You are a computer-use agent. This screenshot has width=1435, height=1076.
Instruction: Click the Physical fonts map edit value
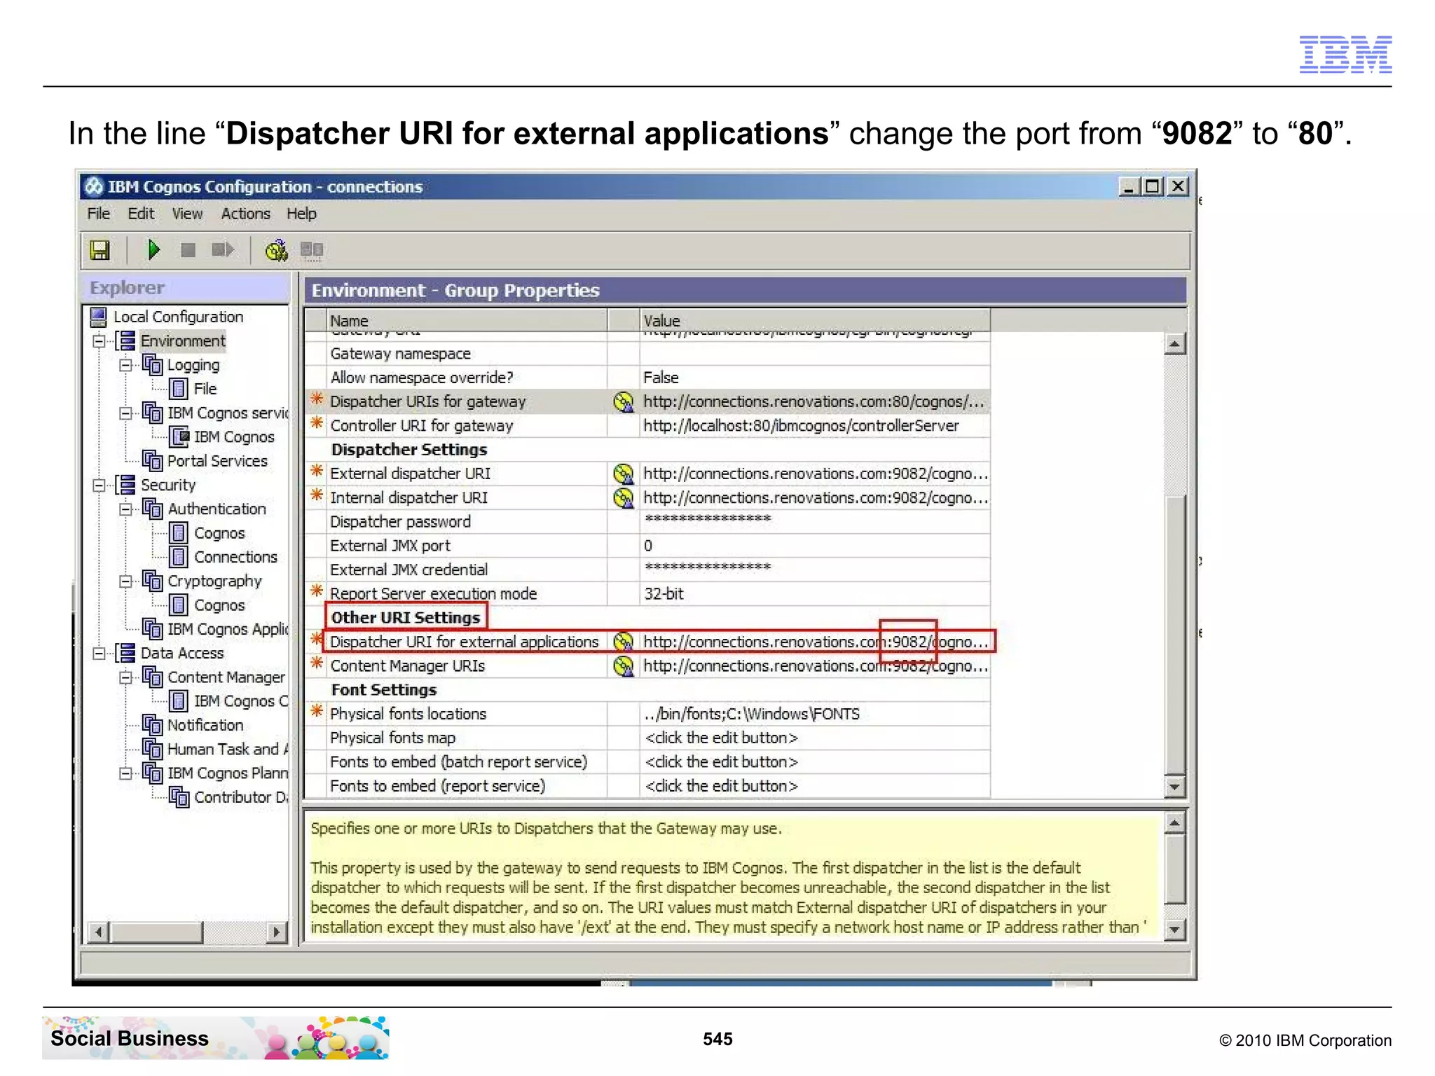pyautogui.click(x=816, y=738)
